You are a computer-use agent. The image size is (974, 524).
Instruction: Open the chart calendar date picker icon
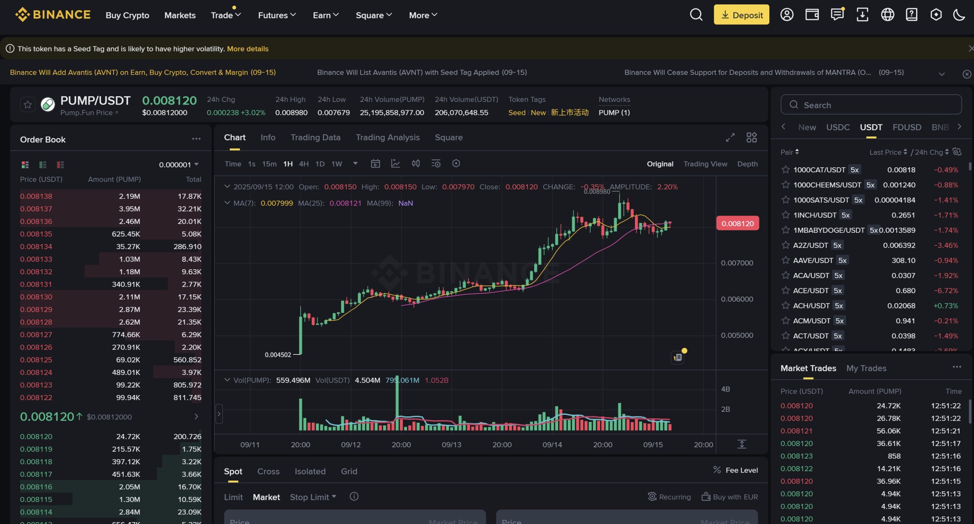point(376,164)
